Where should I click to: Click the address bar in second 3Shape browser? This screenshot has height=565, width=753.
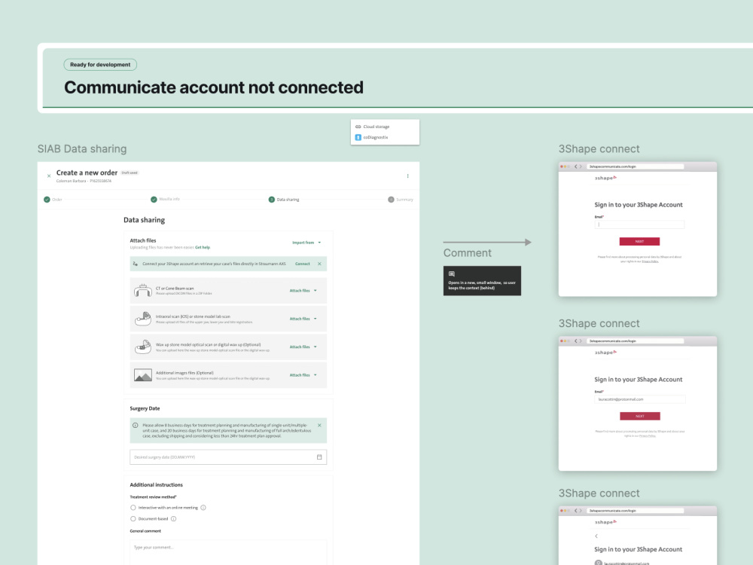click(634, 341)
